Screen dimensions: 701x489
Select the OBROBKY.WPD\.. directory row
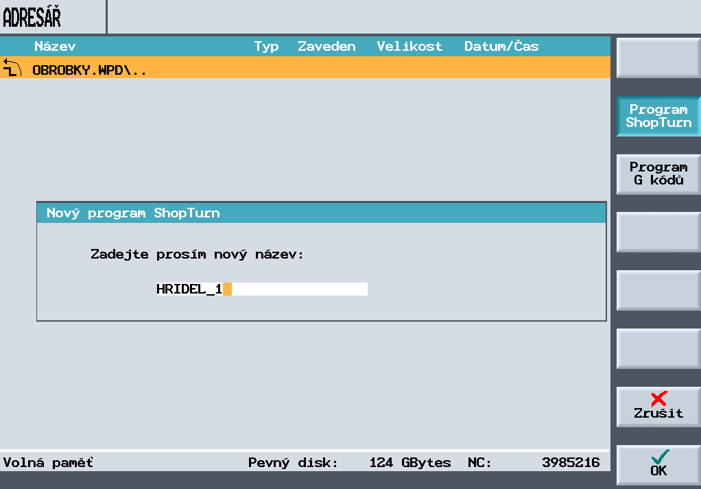coord(305,67)
